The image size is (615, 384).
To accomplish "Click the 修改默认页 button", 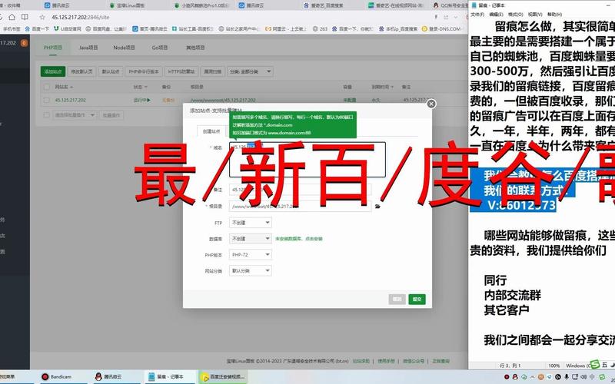I will tap(81, 71).
